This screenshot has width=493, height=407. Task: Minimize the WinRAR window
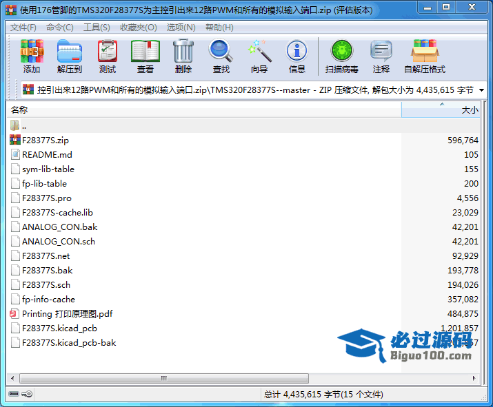(427, 8)
